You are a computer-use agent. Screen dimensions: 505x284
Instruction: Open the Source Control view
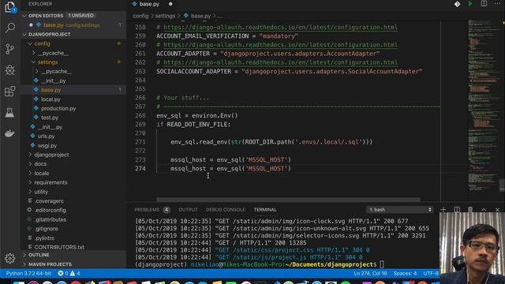10,49
